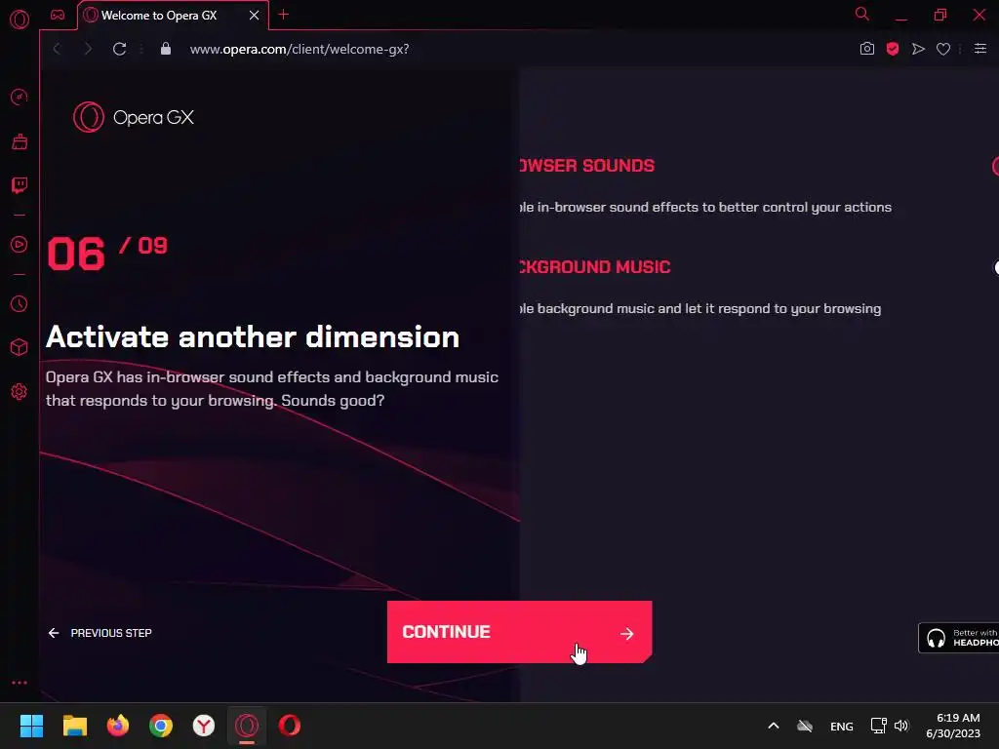Launch Firefox from taskbar

click(117, 726)
